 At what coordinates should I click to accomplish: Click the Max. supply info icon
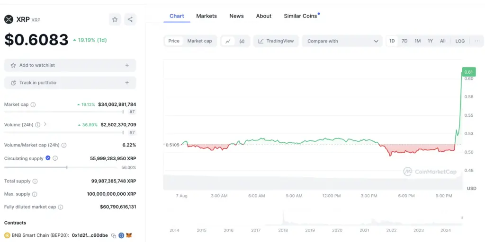point(35,194)
